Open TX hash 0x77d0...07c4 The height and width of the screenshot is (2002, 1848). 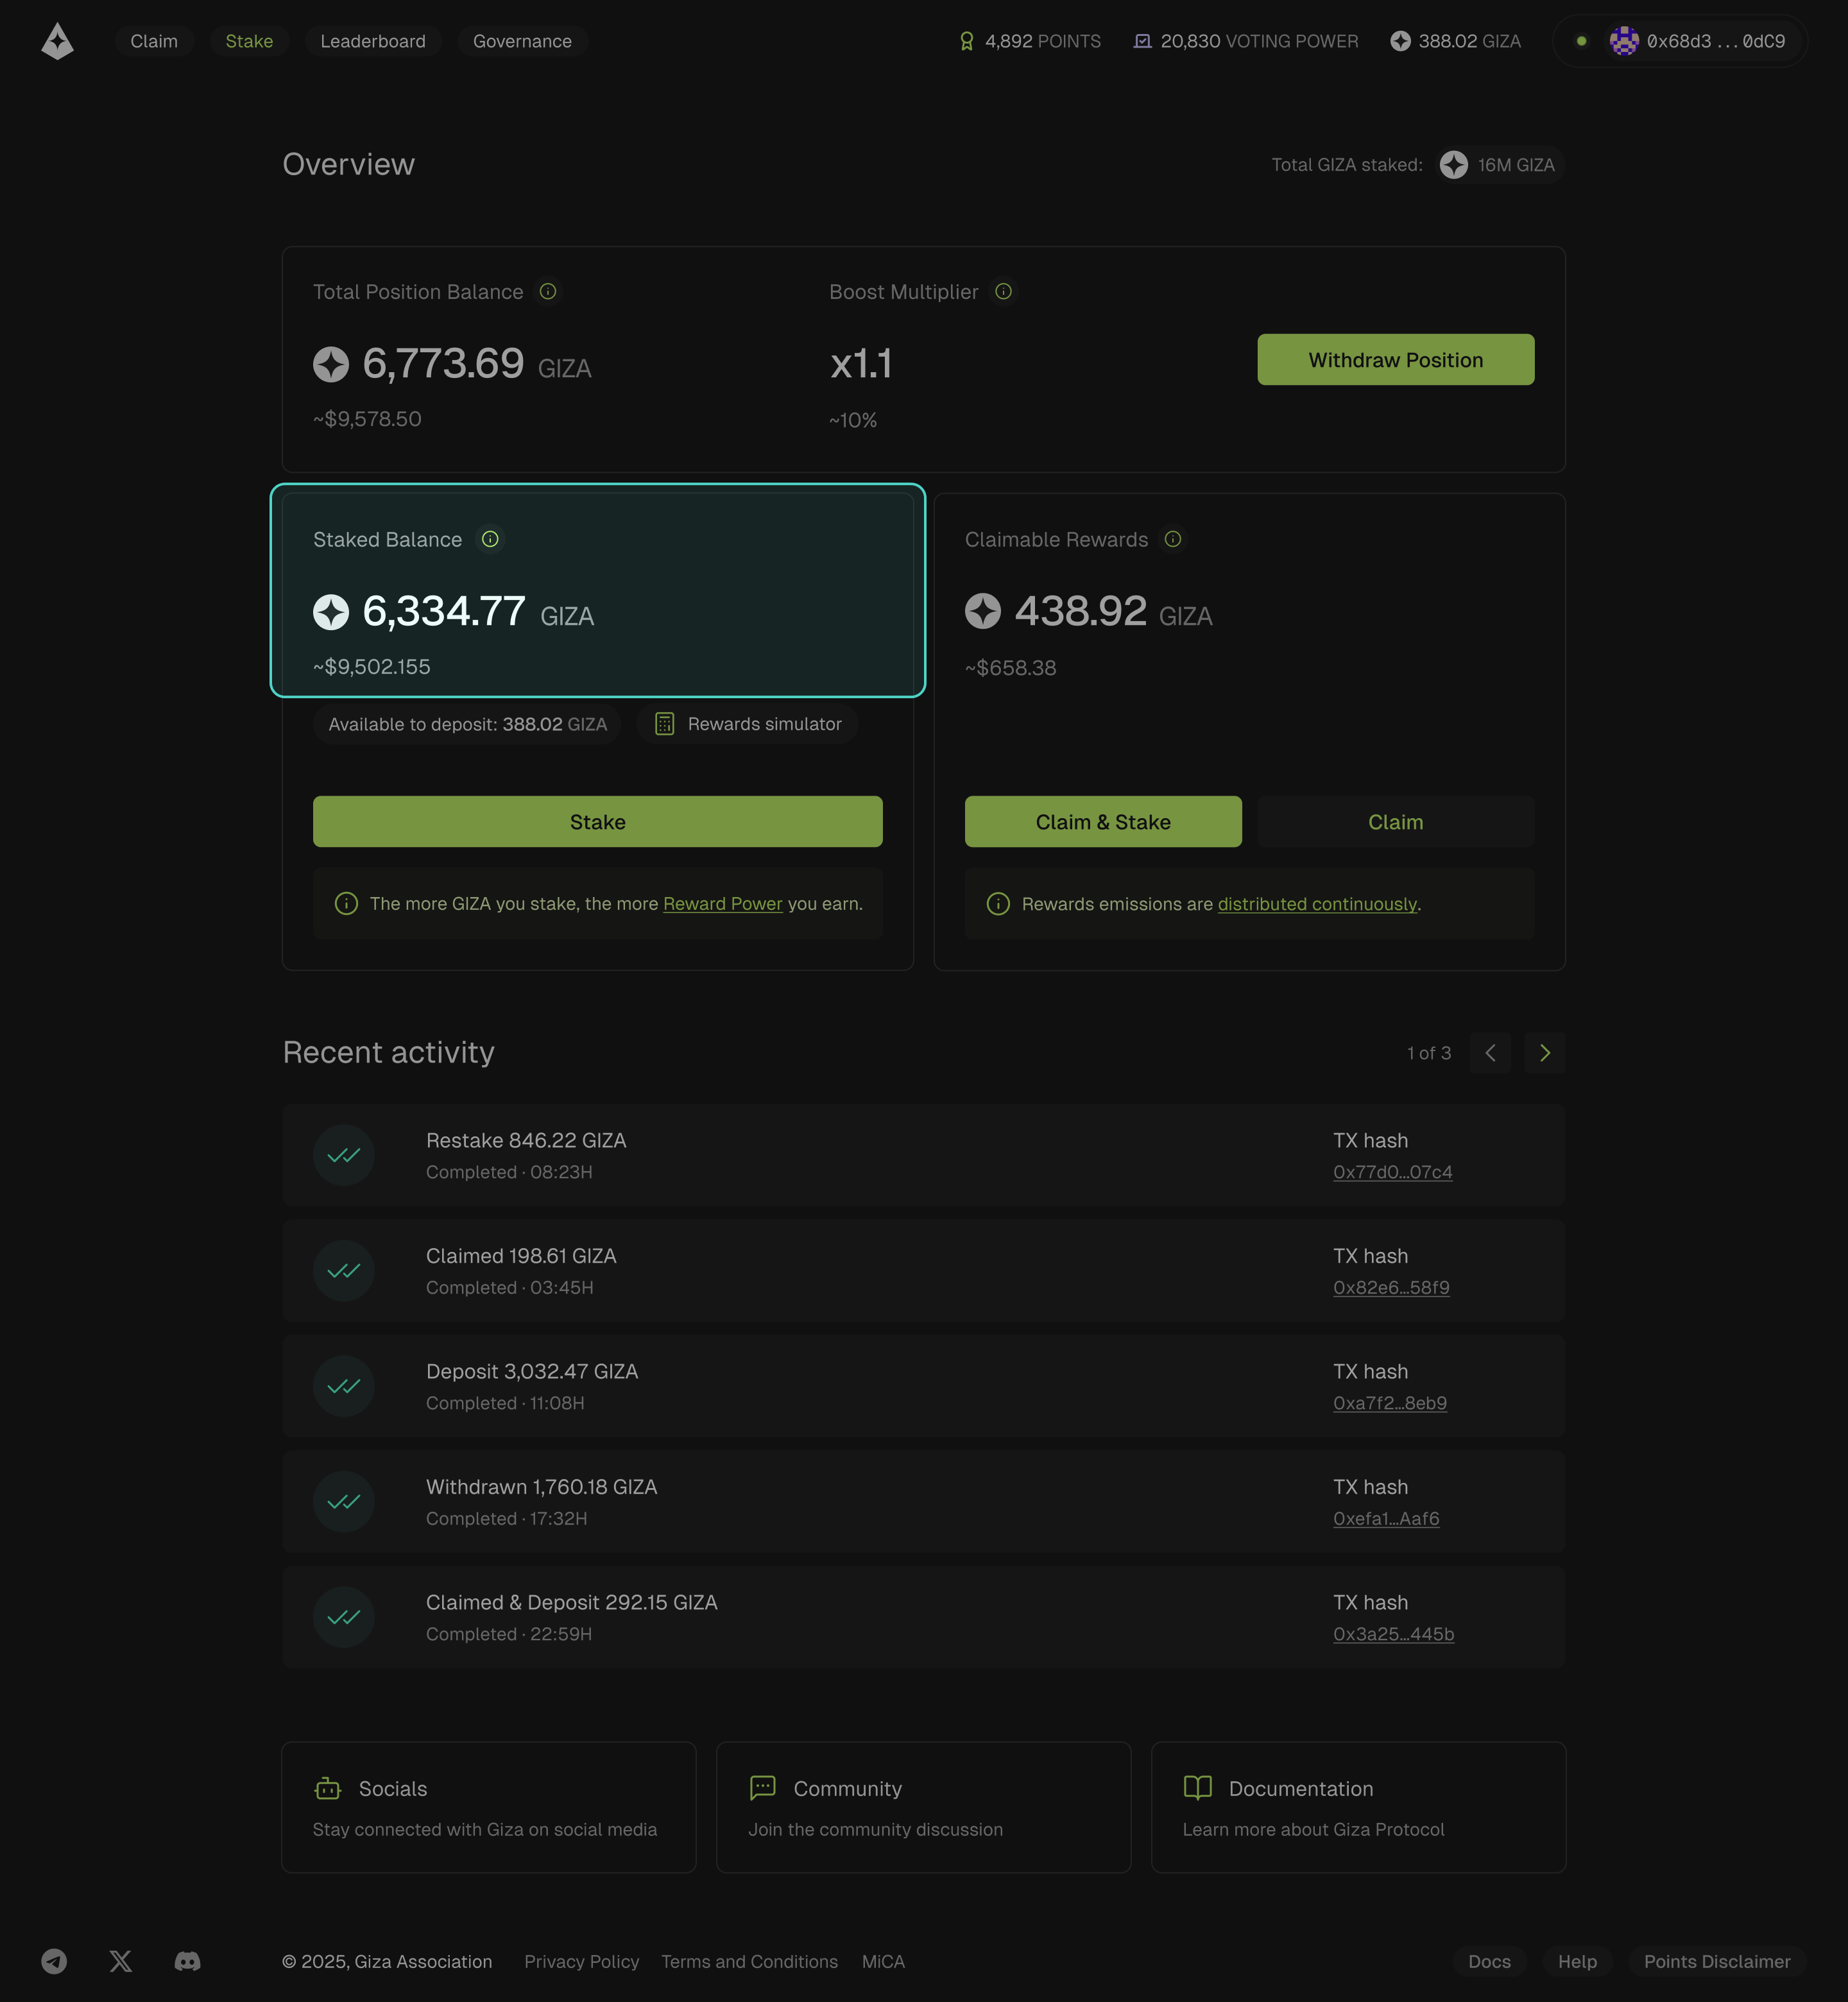1392,1172
